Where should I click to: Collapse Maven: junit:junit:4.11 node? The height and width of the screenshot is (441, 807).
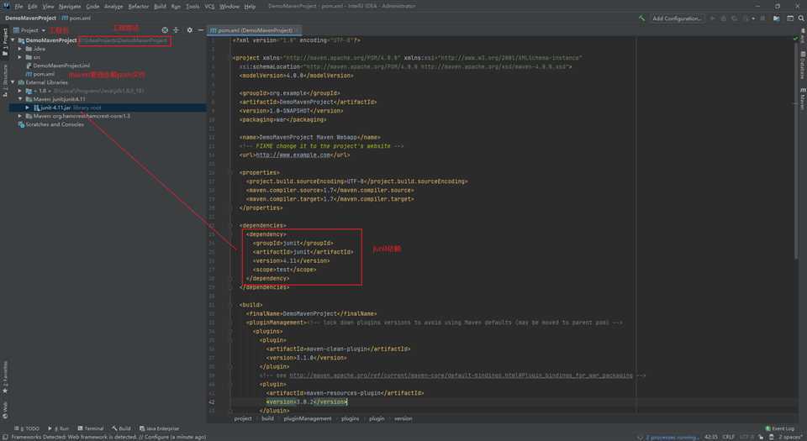coord(20,98)
